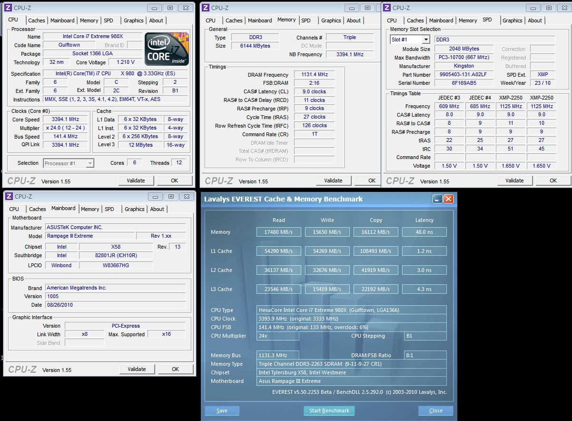Show Graphics tab in the memory timings window
The image size is (572, 421).
click(x=331, y=20)
